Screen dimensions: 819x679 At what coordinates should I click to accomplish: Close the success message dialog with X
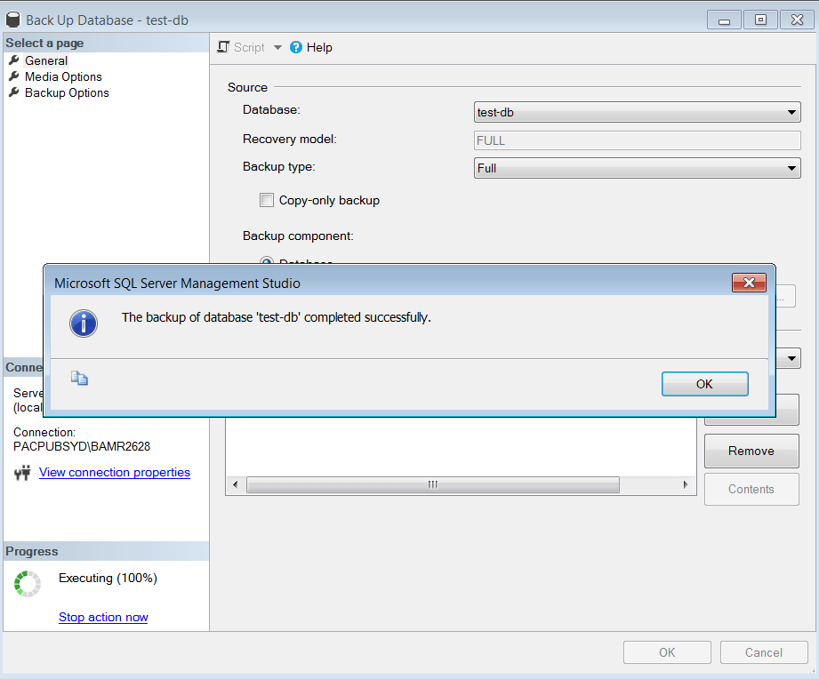click(x=749, y=284)
